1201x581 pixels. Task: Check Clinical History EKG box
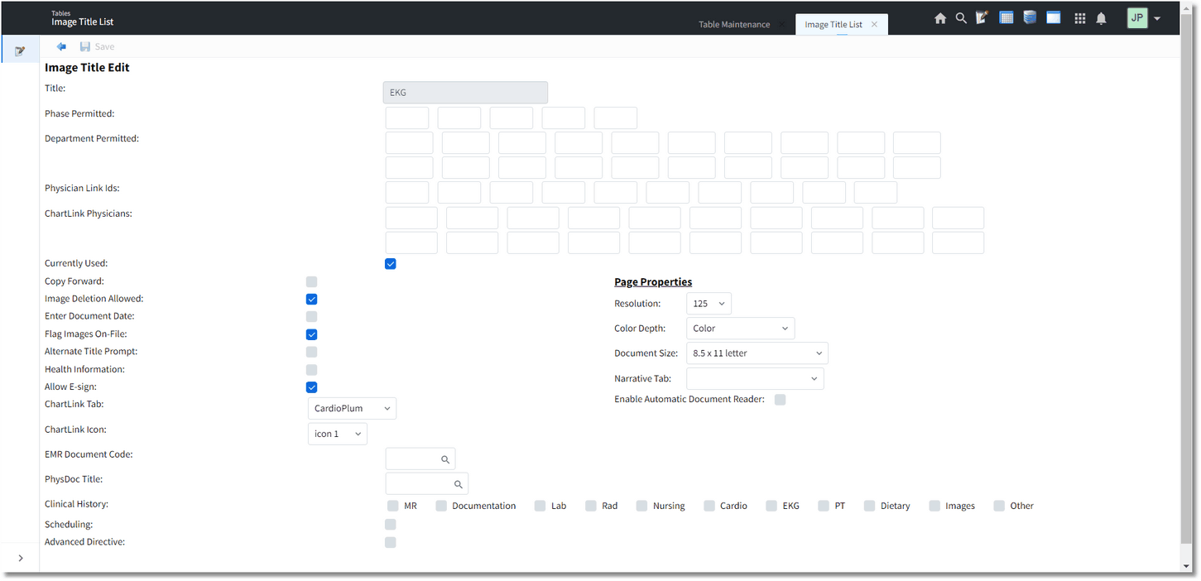click(x=772, y=506)
